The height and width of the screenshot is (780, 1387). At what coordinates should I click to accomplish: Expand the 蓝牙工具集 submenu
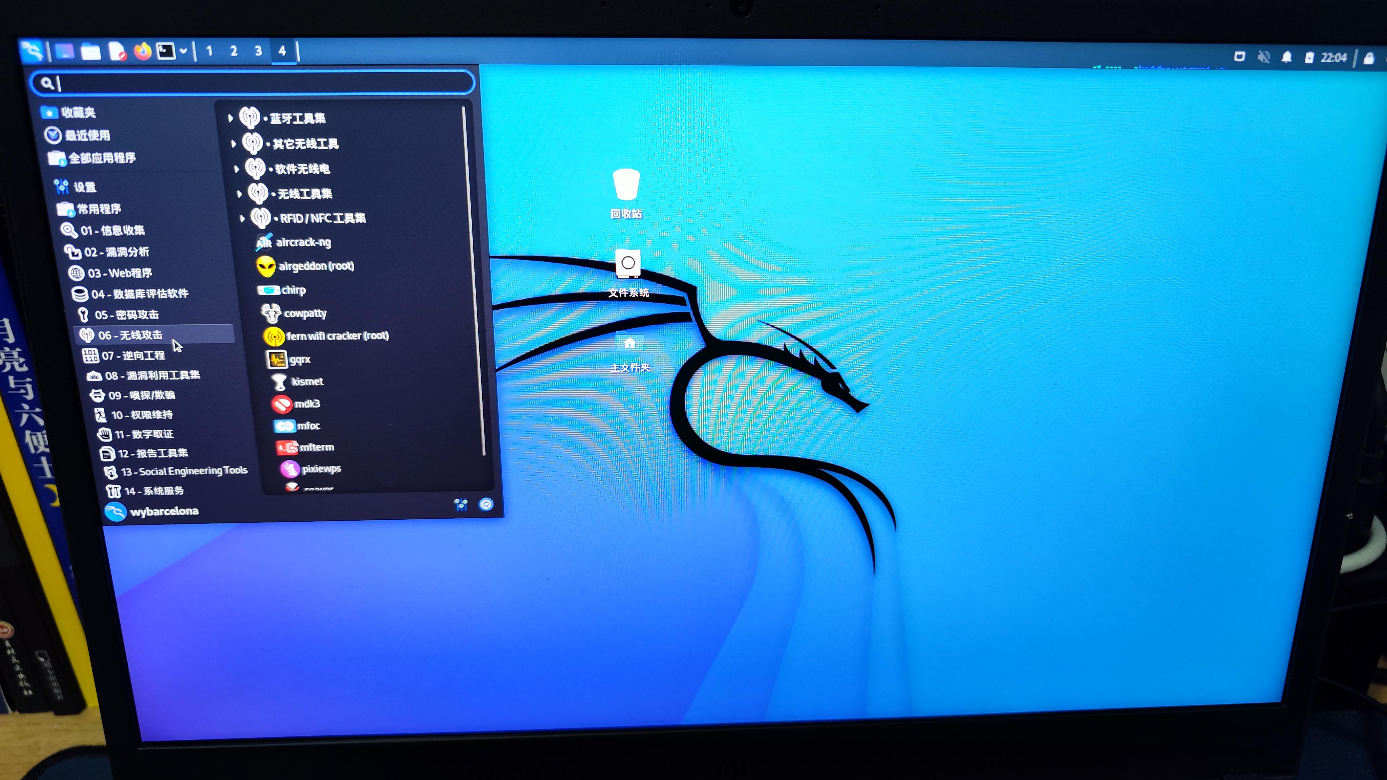pyautogui.click(x=299, y=118)
